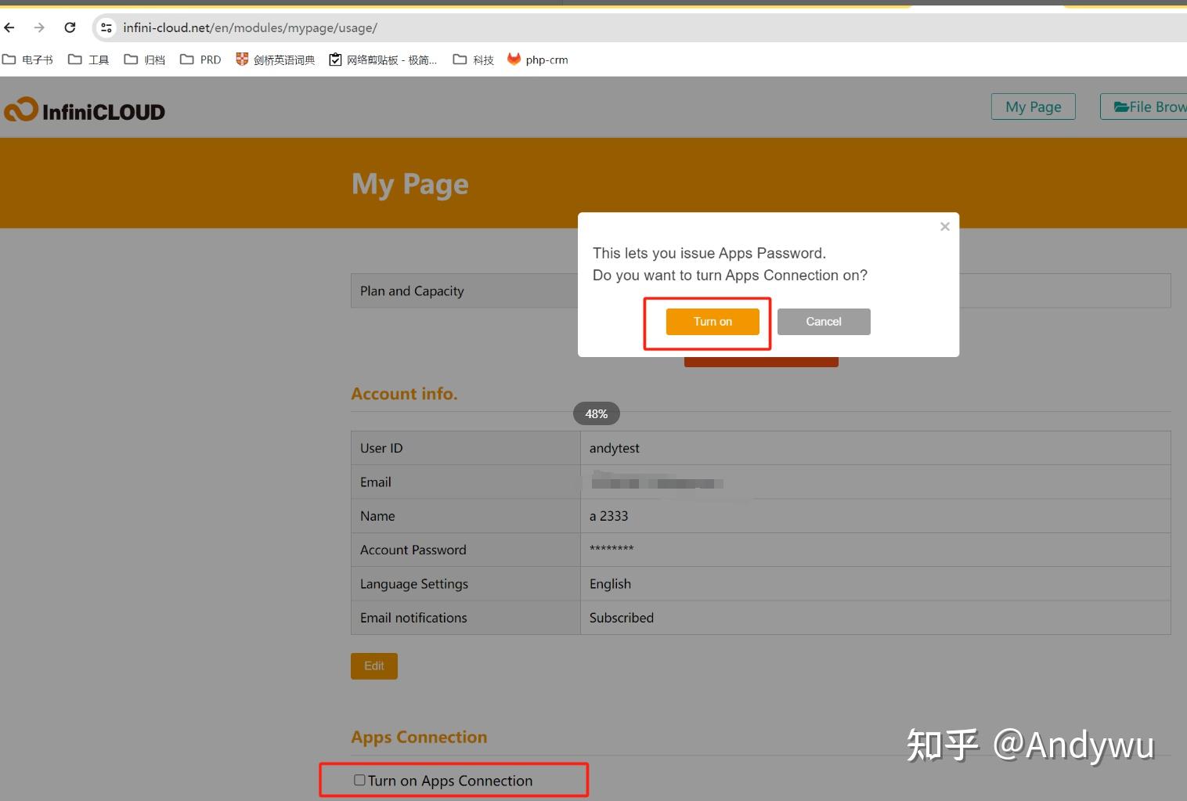Screen dimensions: 1187x801
Task: Click the File Browser folder icon button
Action: coord(1121,106)
